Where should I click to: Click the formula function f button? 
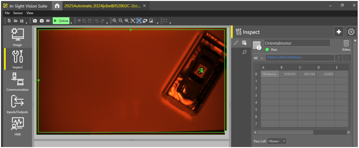(338, 58)
